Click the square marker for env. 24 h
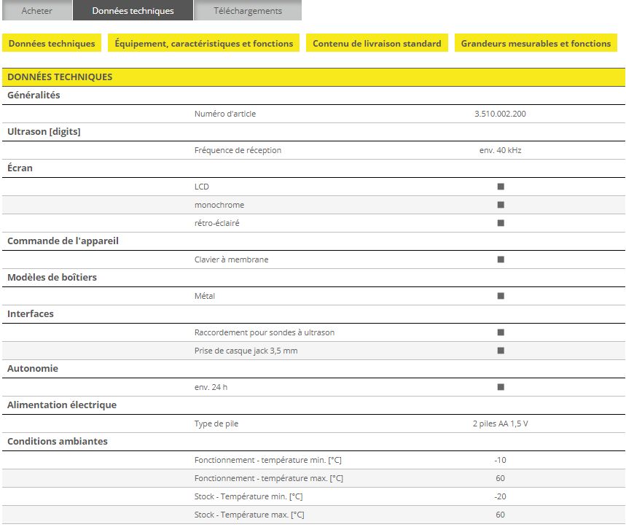The image size is (626, 527). tap(501, 387)
